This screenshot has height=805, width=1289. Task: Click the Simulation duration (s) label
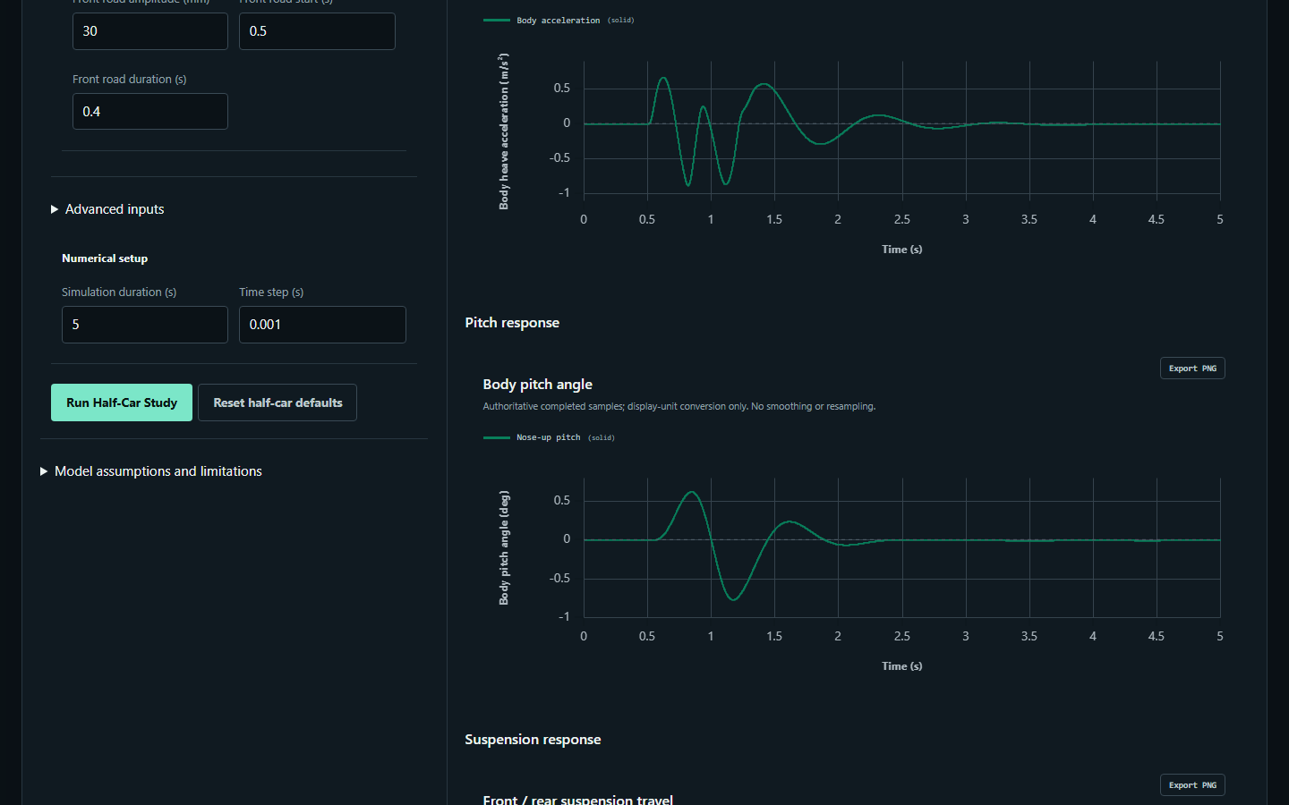119,292
